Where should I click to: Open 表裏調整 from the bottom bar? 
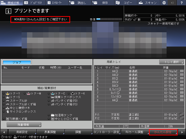(x=50, y=132)
